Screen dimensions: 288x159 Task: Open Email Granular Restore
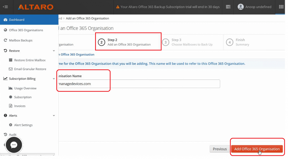click(30, 69)
